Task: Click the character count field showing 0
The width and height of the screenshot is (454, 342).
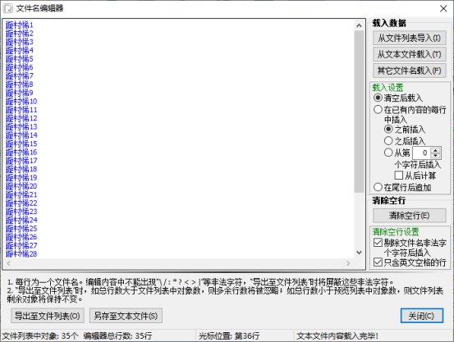Action: click(422, 153)
